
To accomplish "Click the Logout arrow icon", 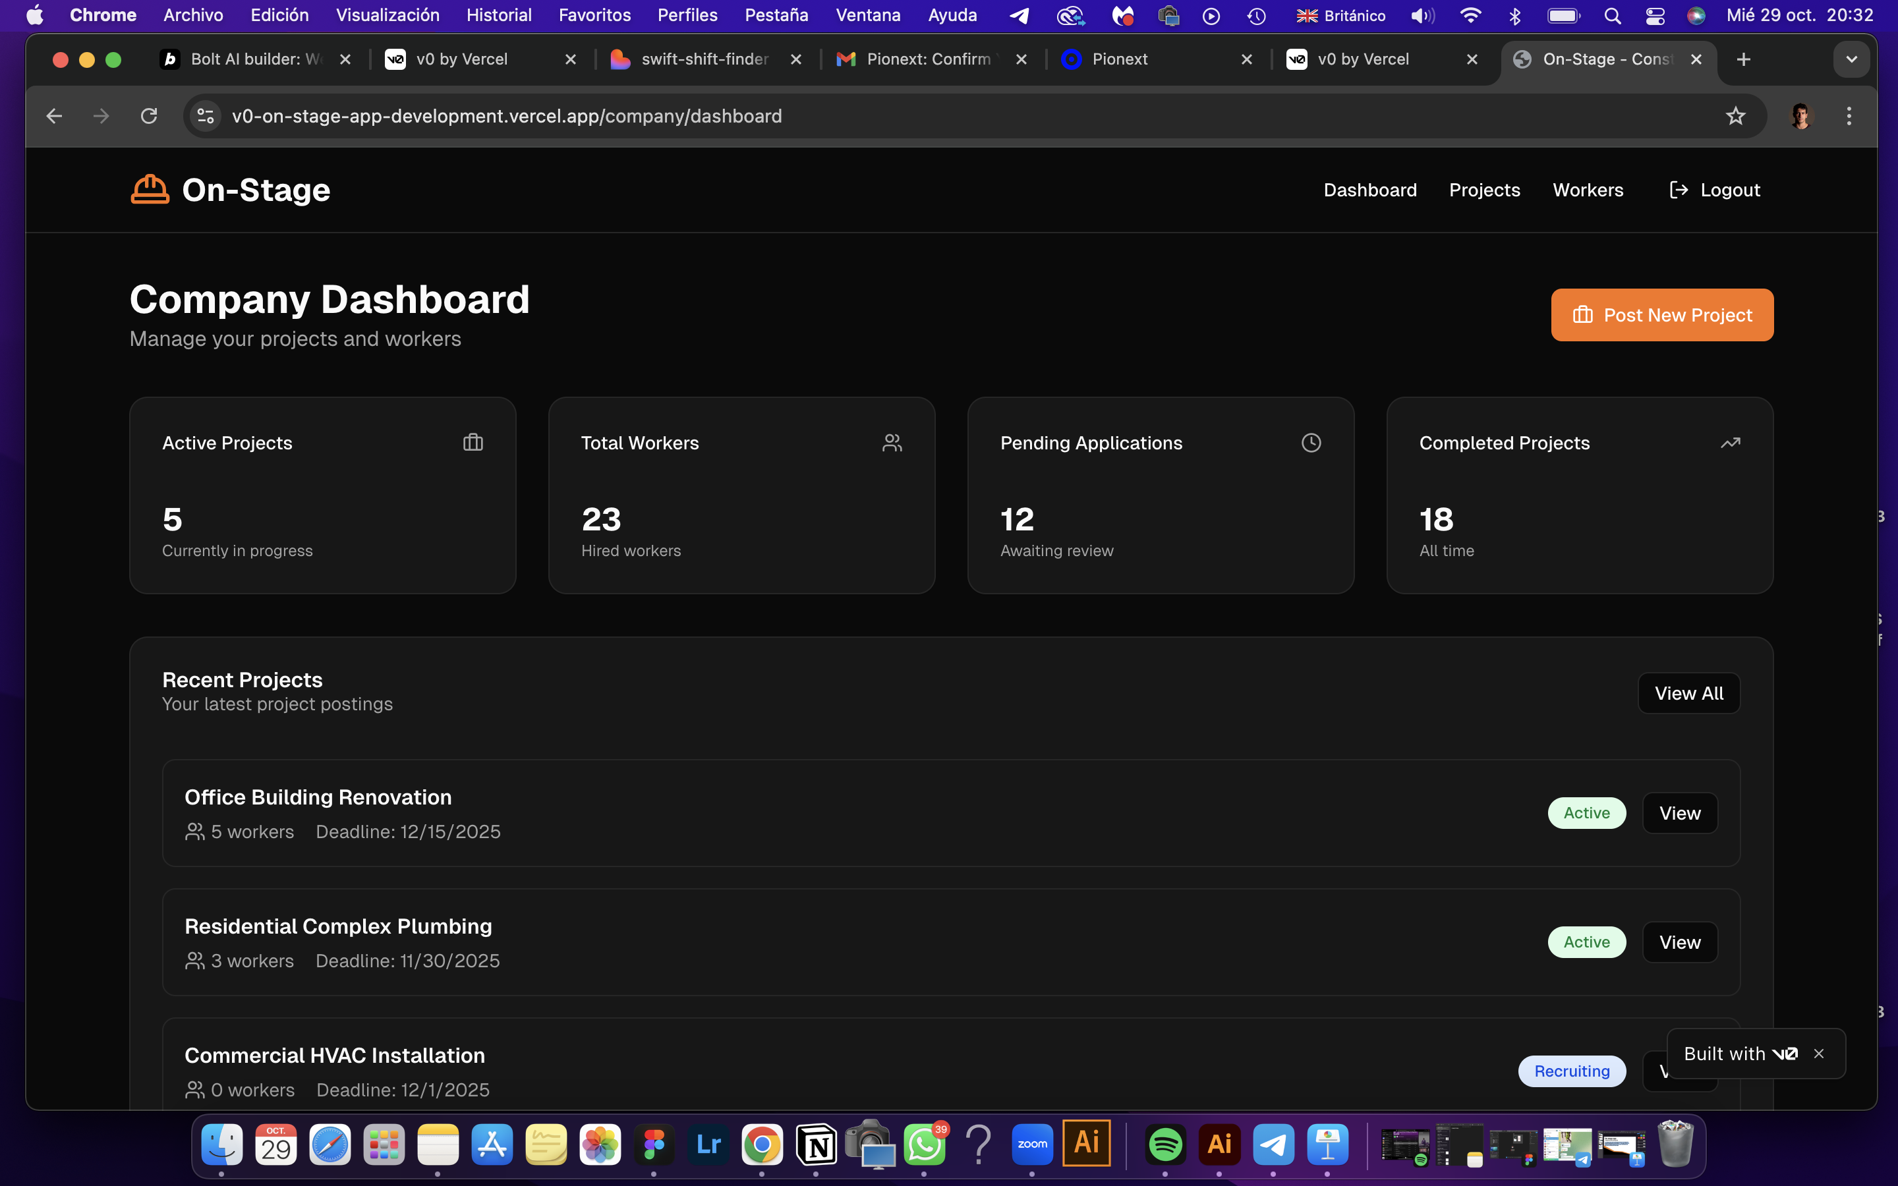I will [1679, 190].
